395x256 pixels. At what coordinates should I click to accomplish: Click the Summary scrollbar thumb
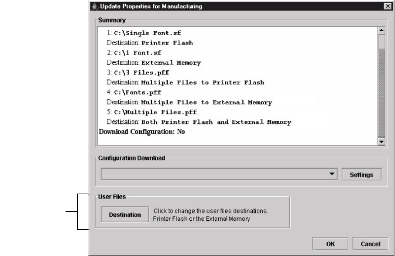point(381,42)
